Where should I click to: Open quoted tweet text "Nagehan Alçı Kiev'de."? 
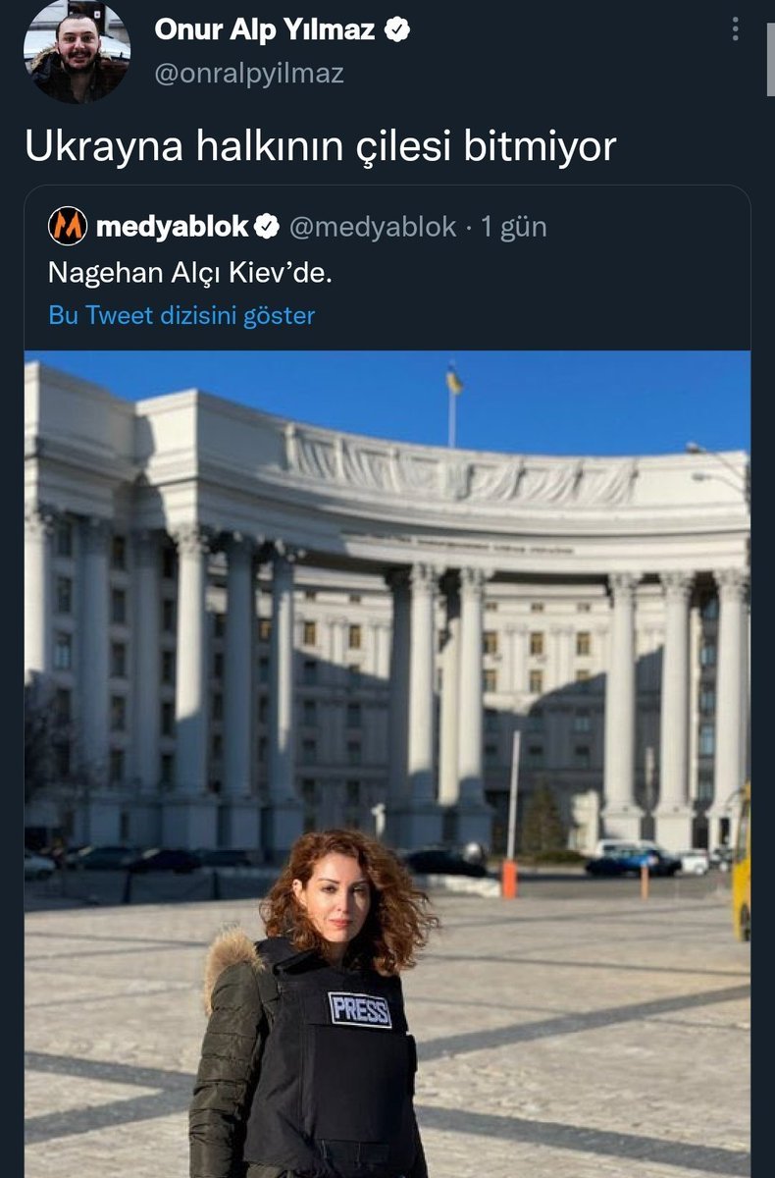tap(190, 272)
